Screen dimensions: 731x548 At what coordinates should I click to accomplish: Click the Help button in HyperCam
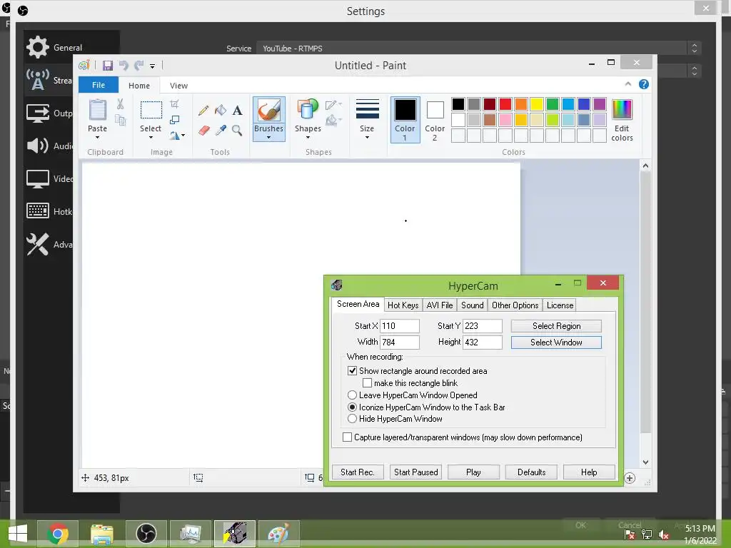coord(589,472)
